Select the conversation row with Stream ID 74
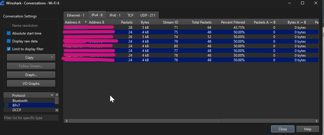The width and height of the screenshot is (324, 135). pyautogui.click(x=191, y=37)
